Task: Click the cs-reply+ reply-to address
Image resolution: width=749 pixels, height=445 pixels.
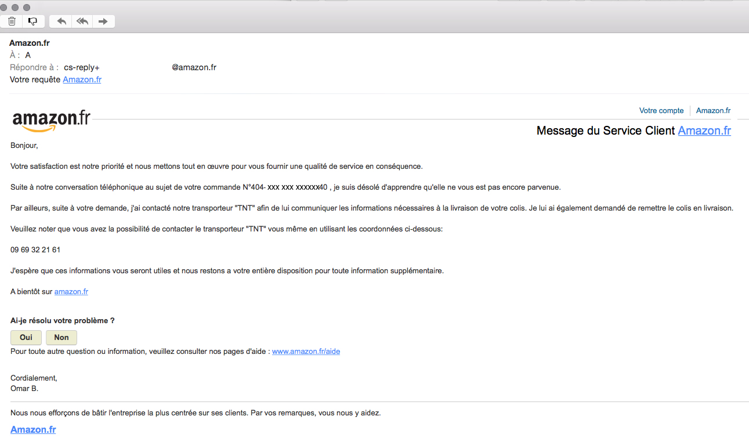Action: pos(82,67)
